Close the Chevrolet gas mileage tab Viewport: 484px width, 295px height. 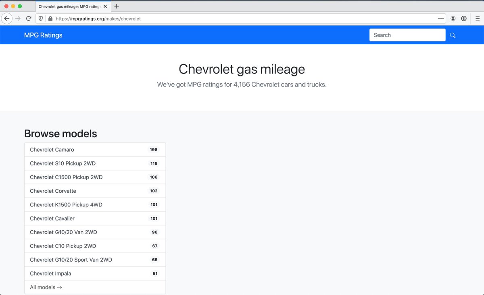coord(105,6)
